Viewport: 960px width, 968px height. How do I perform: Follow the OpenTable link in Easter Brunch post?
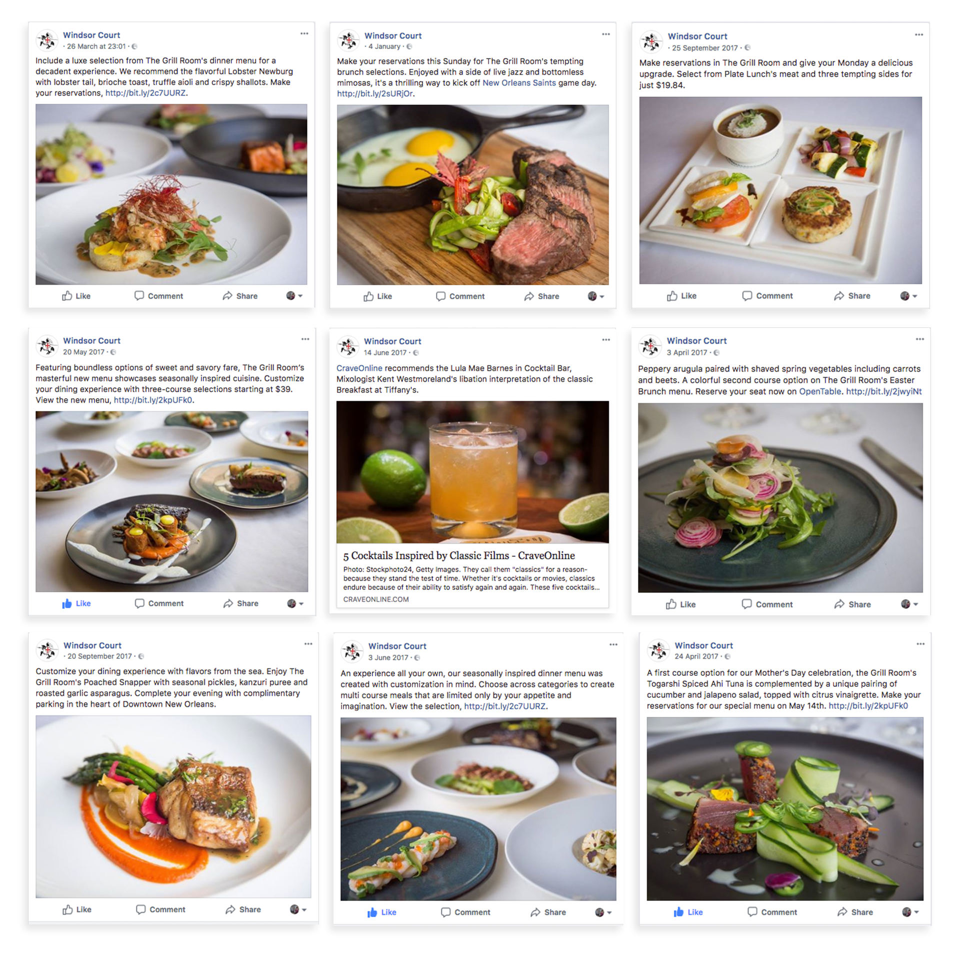820,392
